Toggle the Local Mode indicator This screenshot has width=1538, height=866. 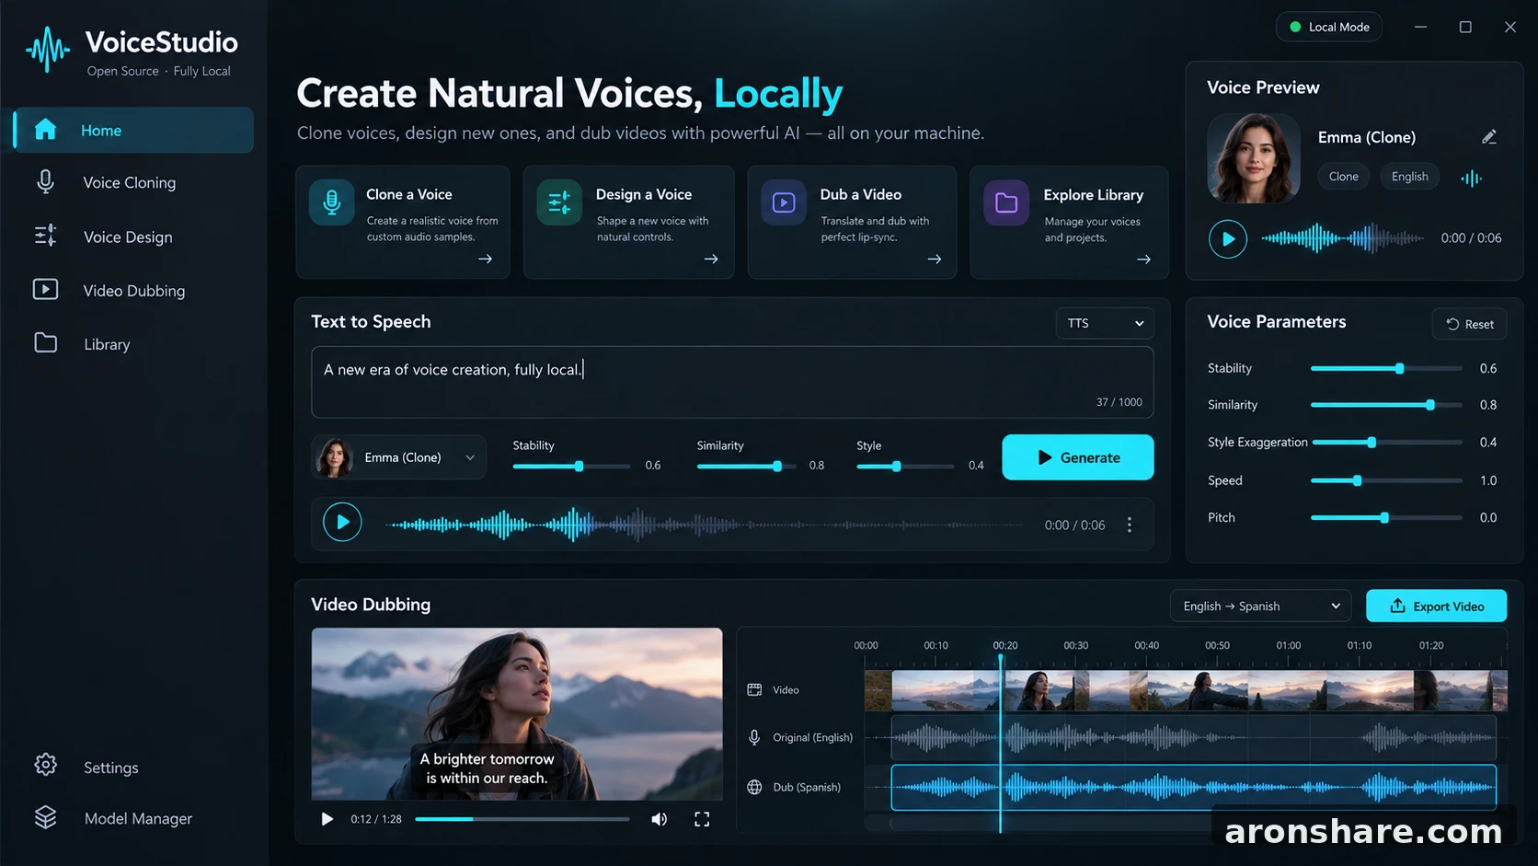1329,27
